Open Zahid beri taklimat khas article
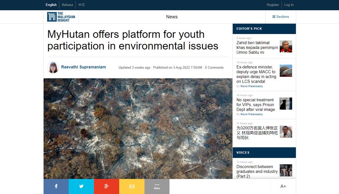339x194 pixels. (257, 47)
